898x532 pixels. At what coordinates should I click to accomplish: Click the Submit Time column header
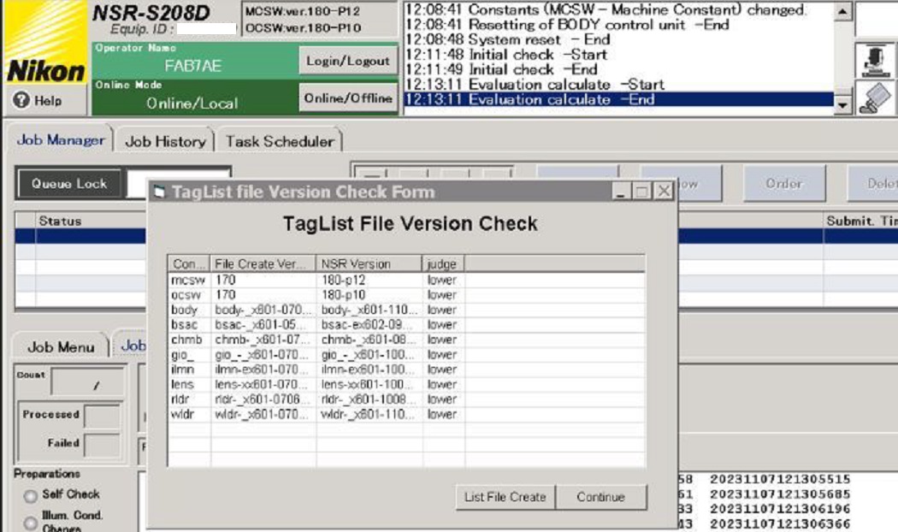click(x=860, y=221)
